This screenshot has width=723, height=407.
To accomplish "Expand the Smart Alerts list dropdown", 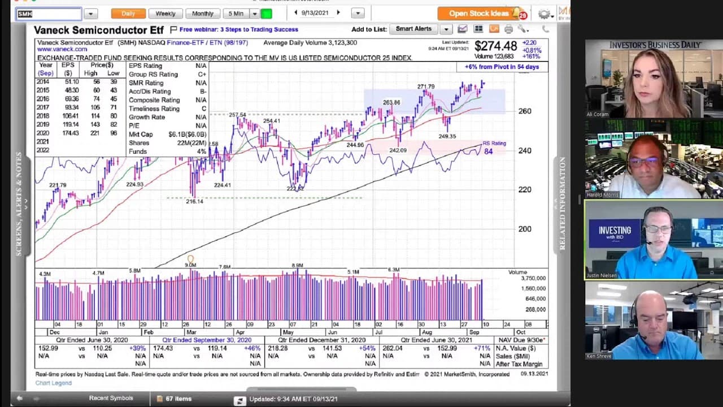I will coord(446,29).
